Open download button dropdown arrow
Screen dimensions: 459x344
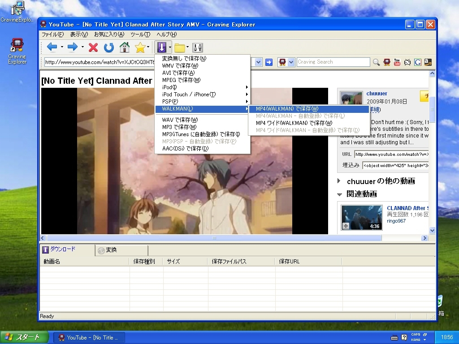[x=170, y=47]
